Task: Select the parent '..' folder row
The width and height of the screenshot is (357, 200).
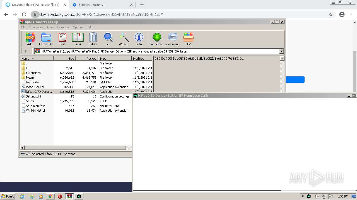Action: pyautogui.click(x=86, y=63)
